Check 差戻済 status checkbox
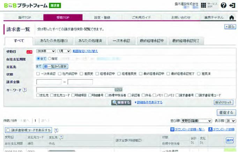Image resolution: width=238 pixels, height=152 pixels. coord(199,74)
